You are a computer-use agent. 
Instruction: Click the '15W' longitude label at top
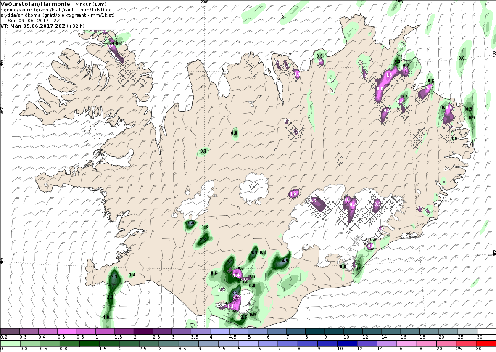pyautogui.click(x=399, y=2)
